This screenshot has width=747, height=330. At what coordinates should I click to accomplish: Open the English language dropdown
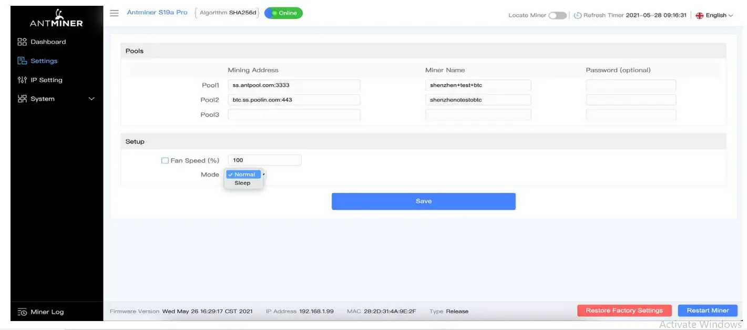715,15
